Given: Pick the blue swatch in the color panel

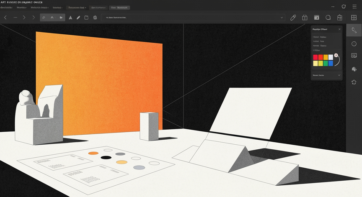Looking at the screenshot, I should pos(331,63).
